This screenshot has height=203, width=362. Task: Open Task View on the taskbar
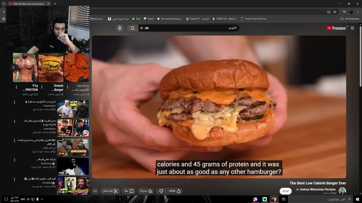[x=284, y=199]
